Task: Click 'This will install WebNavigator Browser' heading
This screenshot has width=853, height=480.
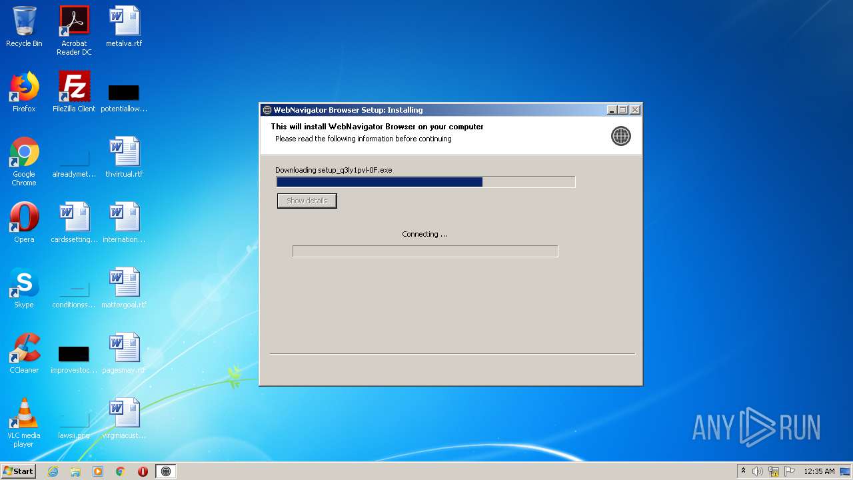Action: pos(377,127)
